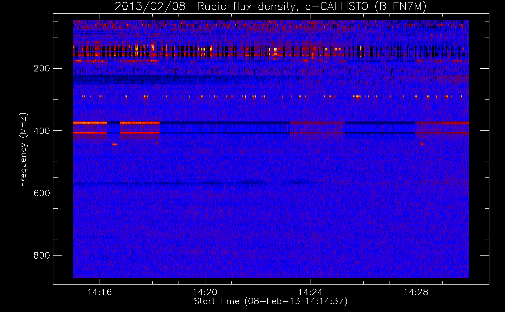Click the 14:16 time tick label
505x312 pixels.
100,292
